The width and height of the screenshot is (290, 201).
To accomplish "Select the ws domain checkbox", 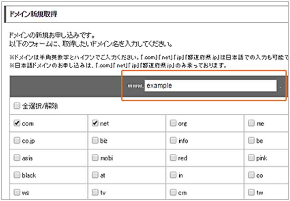I will (x=17, y=192).
